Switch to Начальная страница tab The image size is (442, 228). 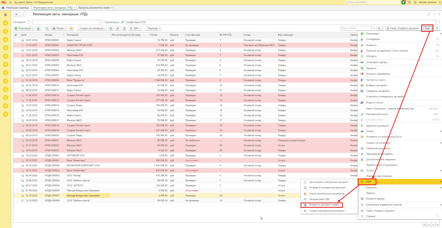(19, 8)
